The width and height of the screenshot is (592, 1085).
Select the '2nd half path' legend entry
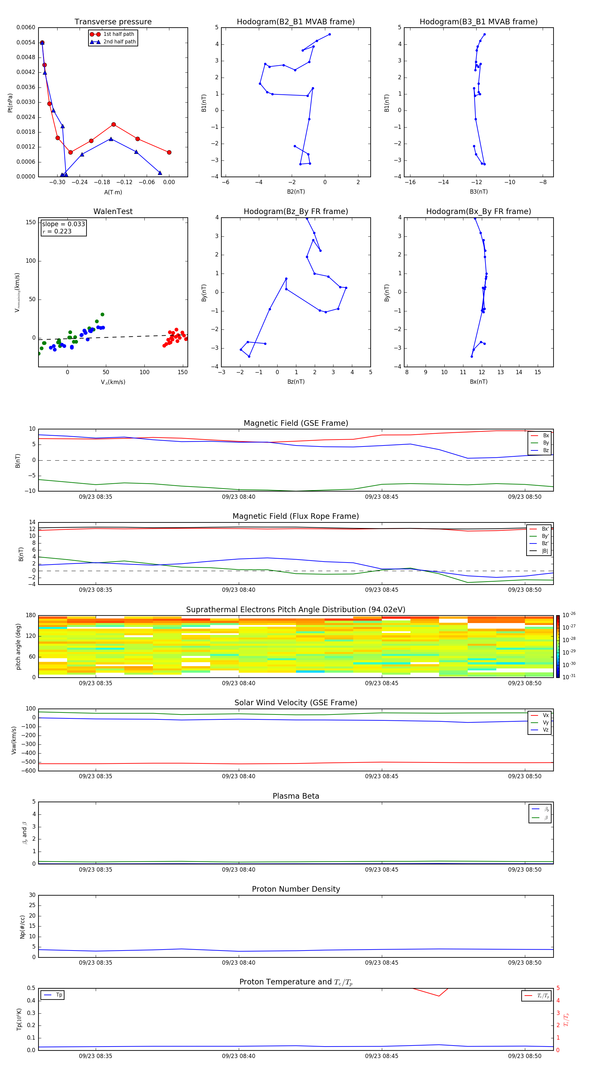click(x=112, y=42)
